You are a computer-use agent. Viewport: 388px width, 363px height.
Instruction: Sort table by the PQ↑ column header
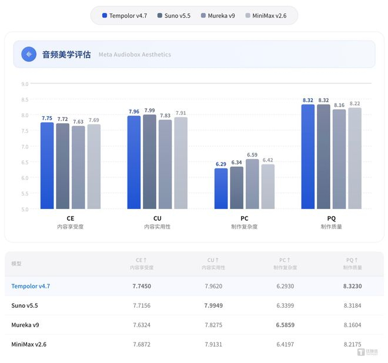point(352,264)
